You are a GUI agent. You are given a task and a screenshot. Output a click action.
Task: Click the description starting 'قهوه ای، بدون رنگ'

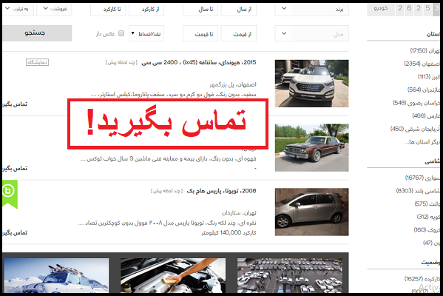click(x=168, y=159)
